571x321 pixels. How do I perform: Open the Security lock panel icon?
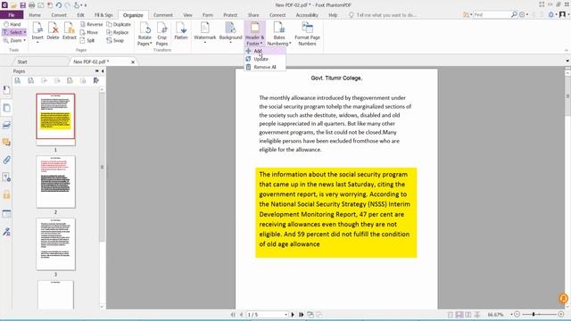tap(6, 194)
